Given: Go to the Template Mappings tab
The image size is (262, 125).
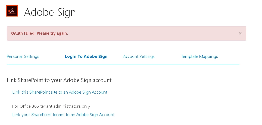Looking at the screenshot, I should pos(199,57).
